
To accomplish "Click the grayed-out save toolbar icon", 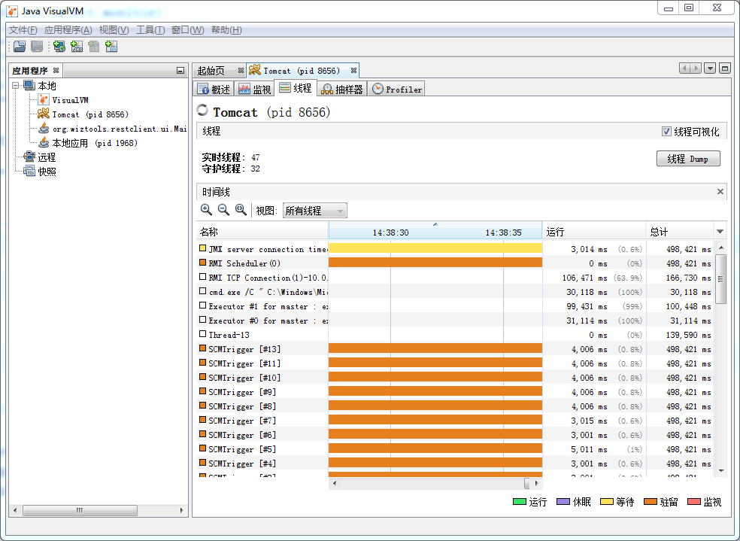I will coord(37,46).
